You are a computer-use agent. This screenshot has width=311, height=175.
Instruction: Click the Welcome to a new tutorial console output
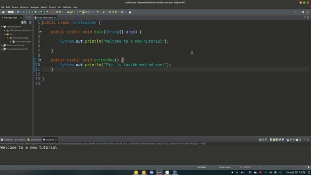click(x=29, y=148)
